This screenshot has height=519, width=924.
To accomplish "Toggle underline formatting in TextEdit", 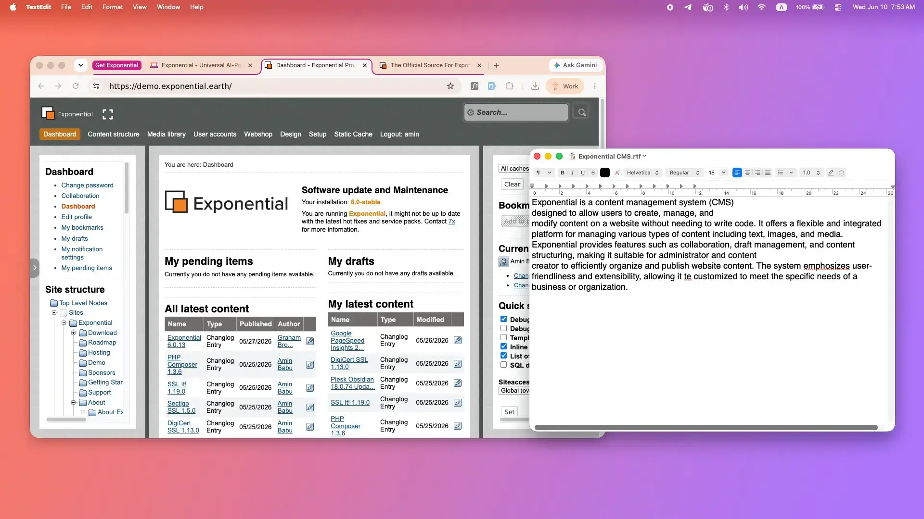I will 582,173.
